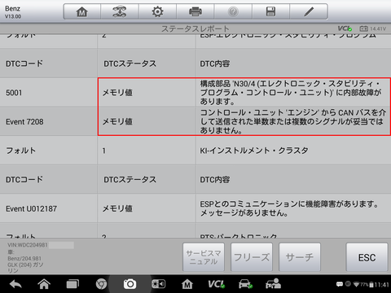Exit with the ESC button
391x293 pixels.
pos(367,257)
